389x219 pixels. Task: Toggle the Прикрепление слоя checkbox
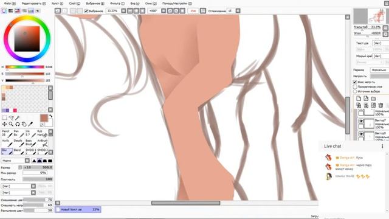click(x=355, y=86)
